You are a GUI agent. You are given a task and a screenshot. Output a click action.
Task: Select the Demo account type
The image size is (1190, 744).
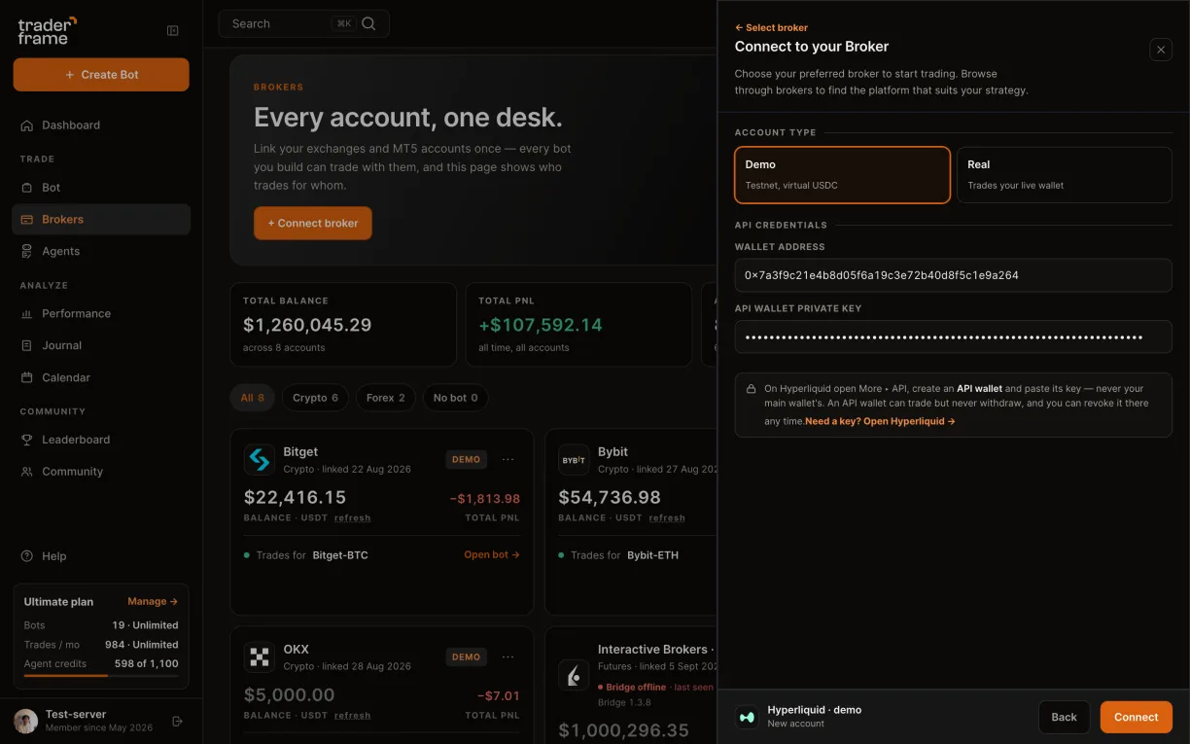[x=842, y=175]
